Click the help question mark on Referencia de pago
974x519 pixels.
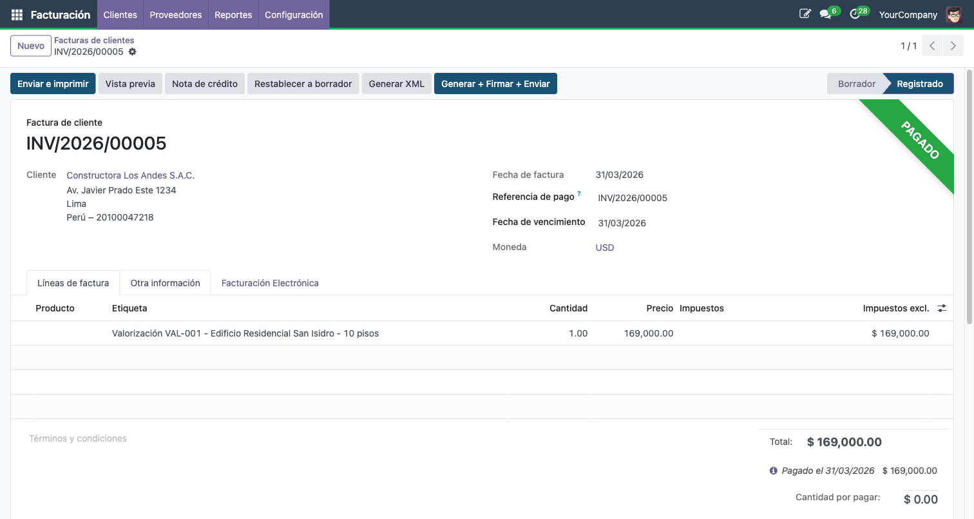[578, 192]
